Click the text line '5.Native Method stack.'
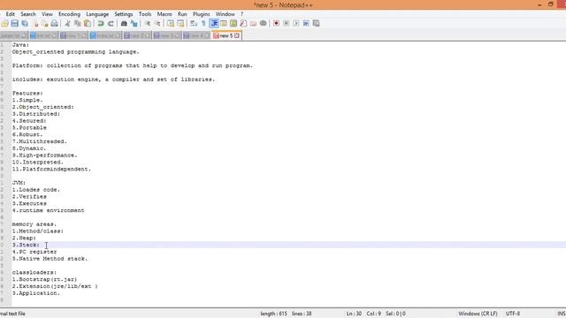Image resolution: width=566 pixels, height=318 pixels. (50, 259)
